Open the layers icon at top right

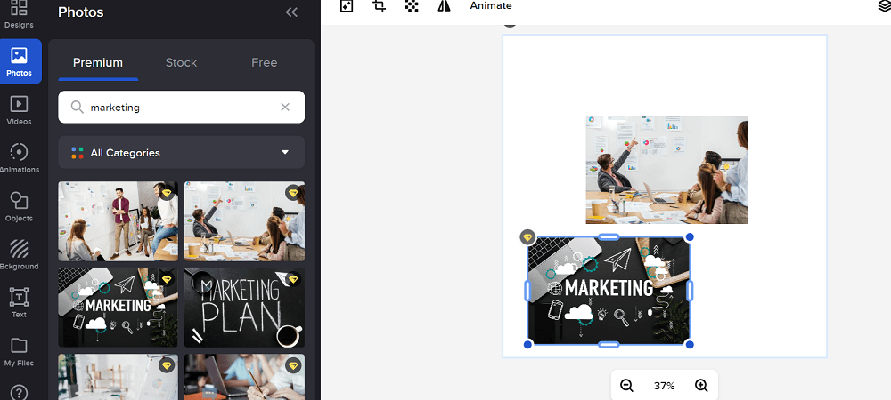coord(884,5)
